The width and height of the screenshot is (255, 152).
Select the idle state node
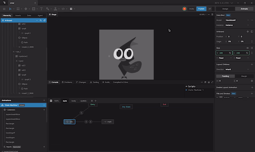click(x=69, y=122)
